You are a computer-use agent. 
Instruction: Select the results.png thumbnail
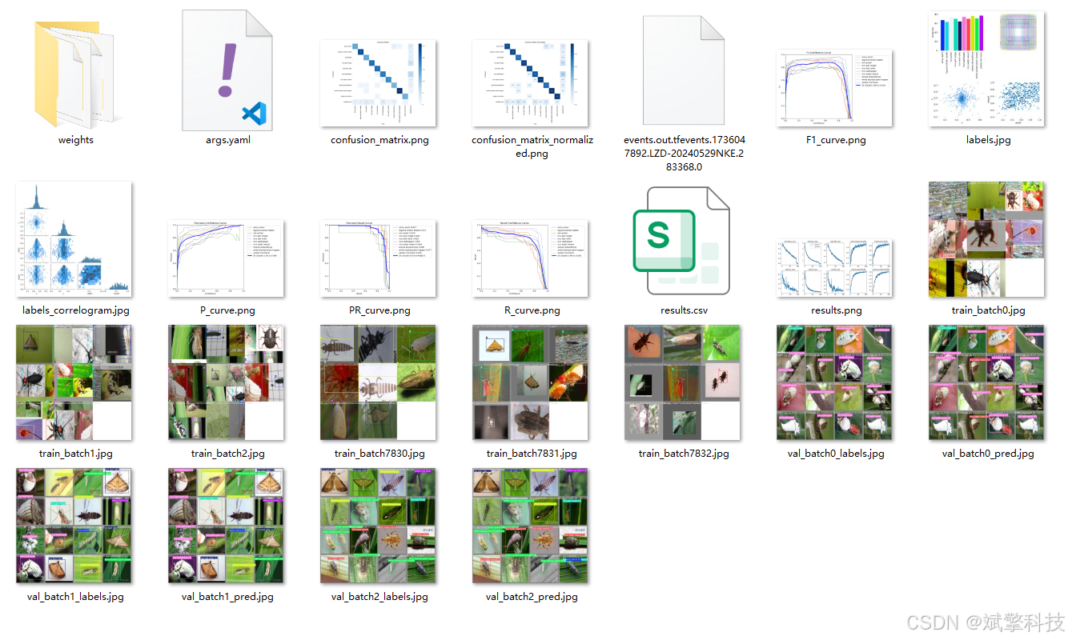coord(836,266)
